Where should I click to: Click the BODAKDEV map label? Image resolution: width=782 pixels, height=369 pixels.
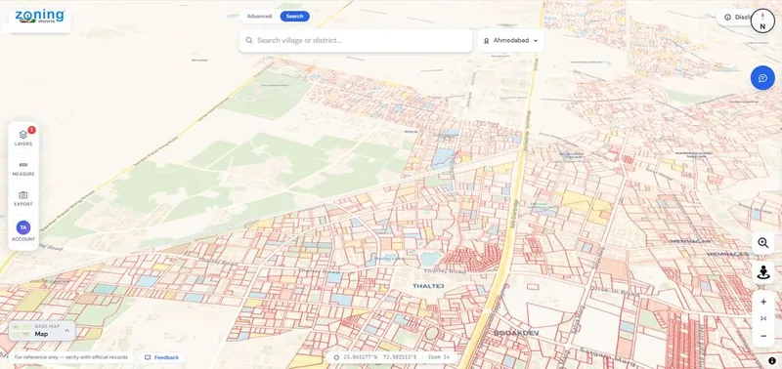point(516,332)
